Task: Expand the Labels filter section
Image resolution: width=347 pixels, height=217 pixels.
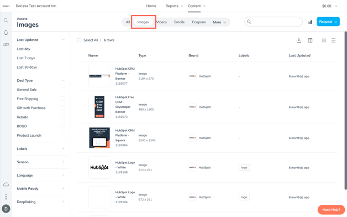Action: 63,149
